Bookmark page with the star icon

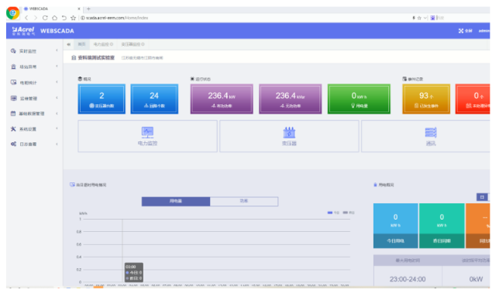73,18
